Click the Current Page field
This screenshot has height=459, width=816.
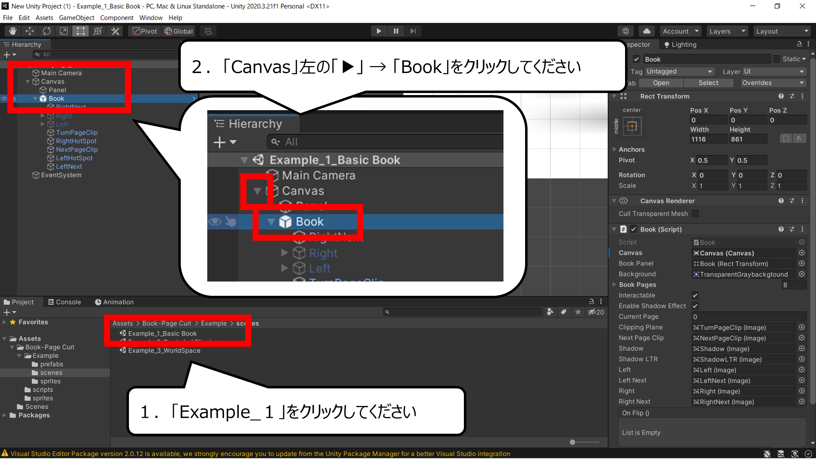[x=749, y=317]
